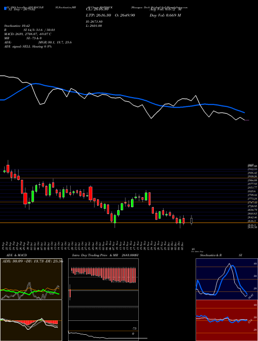The image size is (258, 341).
Task: Click the 2904.09 price axis label
Action: 252,180
